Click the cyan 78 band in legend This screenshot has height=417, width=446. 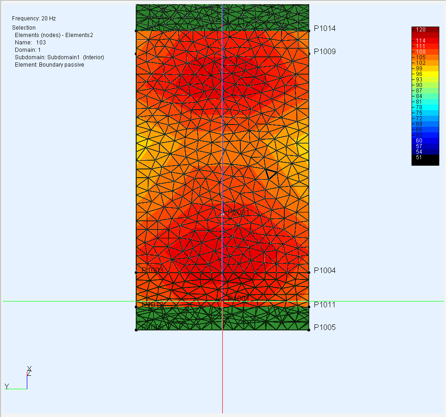pyautogui.click(x=425, y=107)
